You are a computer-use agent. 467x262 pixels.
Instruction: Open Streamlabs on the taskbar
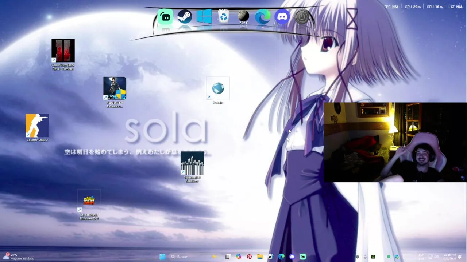(x=303, y=257)
